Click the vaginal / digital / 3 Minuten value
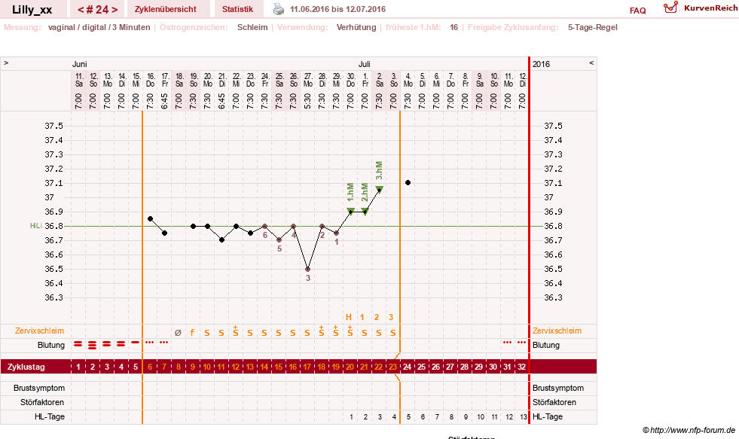This screenshot has width=739, height=439. [x=99, y=27]
